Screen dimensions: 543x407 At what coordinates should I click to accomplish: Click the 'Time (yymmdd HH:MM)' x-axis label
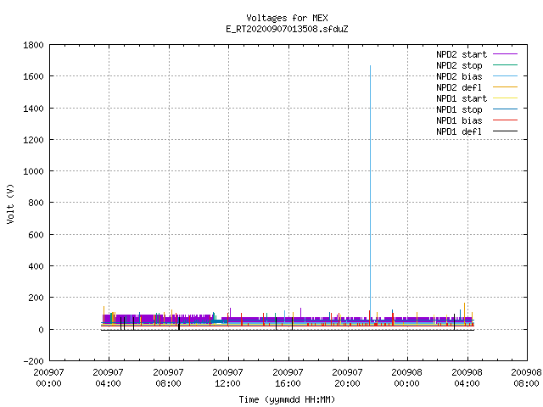[287, 399]
